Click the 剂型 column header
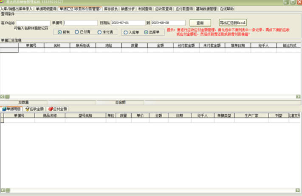302x196 pixels. pos(279,115)
